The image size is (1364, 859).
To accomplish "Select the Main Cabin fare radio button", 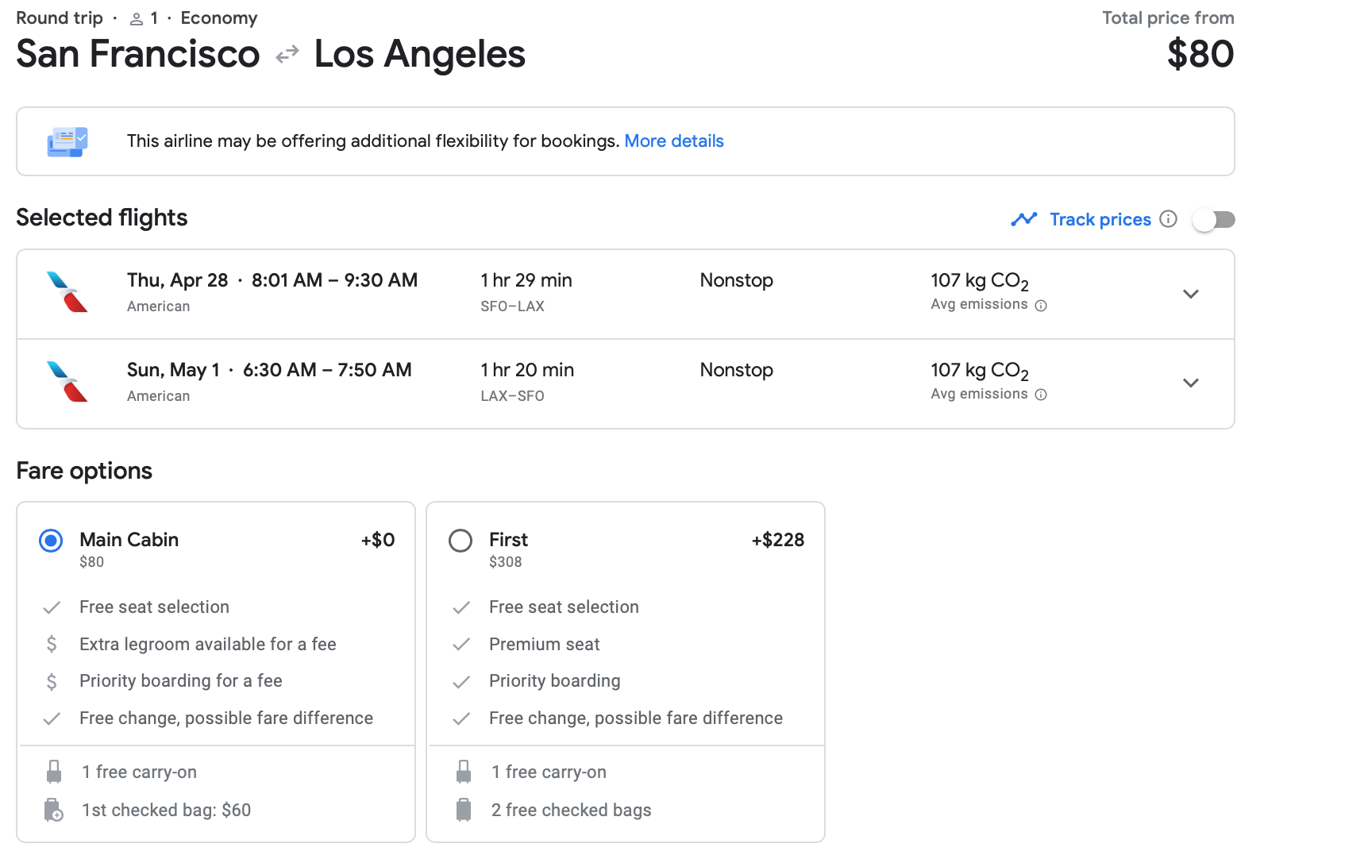I will click(51, 541).
